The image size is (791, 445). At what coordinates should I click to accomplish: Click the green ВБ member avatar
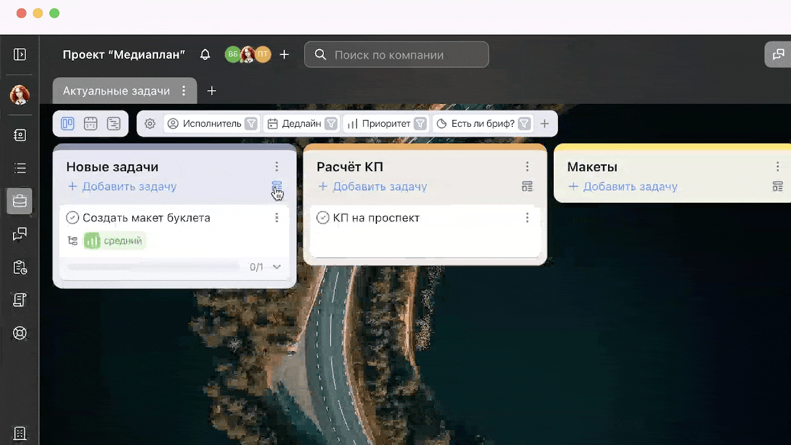pyautogui.click(x=232, y=54)
